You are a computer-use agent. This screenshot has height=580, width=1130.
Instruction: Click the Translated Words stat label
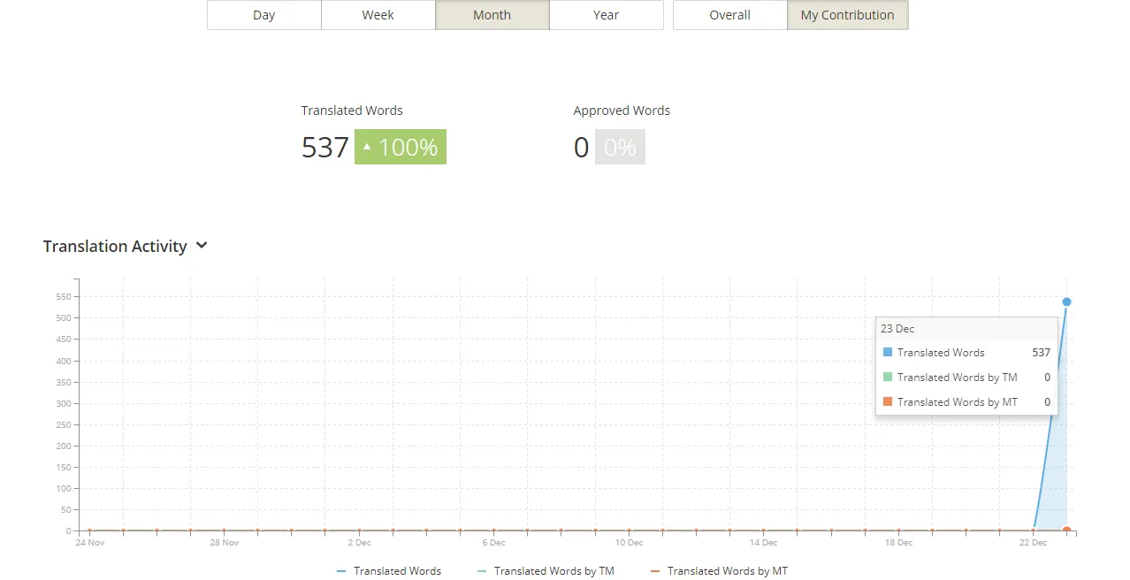pyautogui.click(x=352, y=111)
